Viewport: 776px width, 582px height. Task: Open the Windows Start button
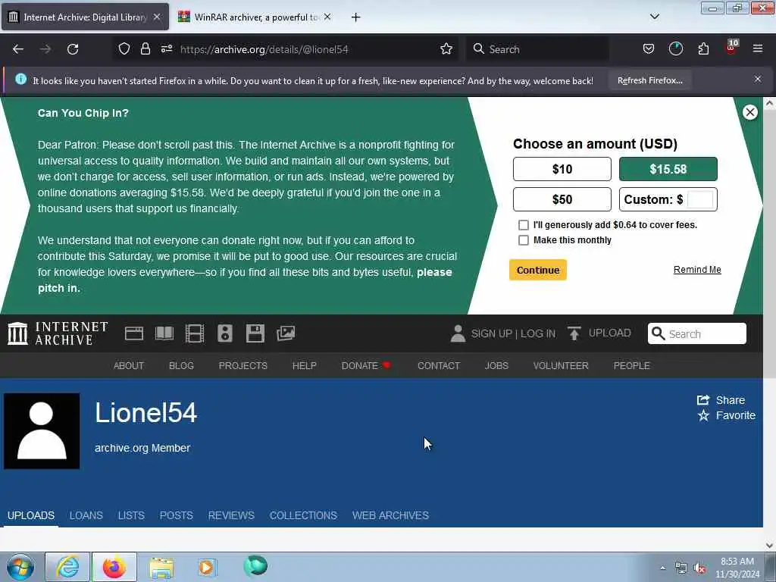(x=20, y=567)
